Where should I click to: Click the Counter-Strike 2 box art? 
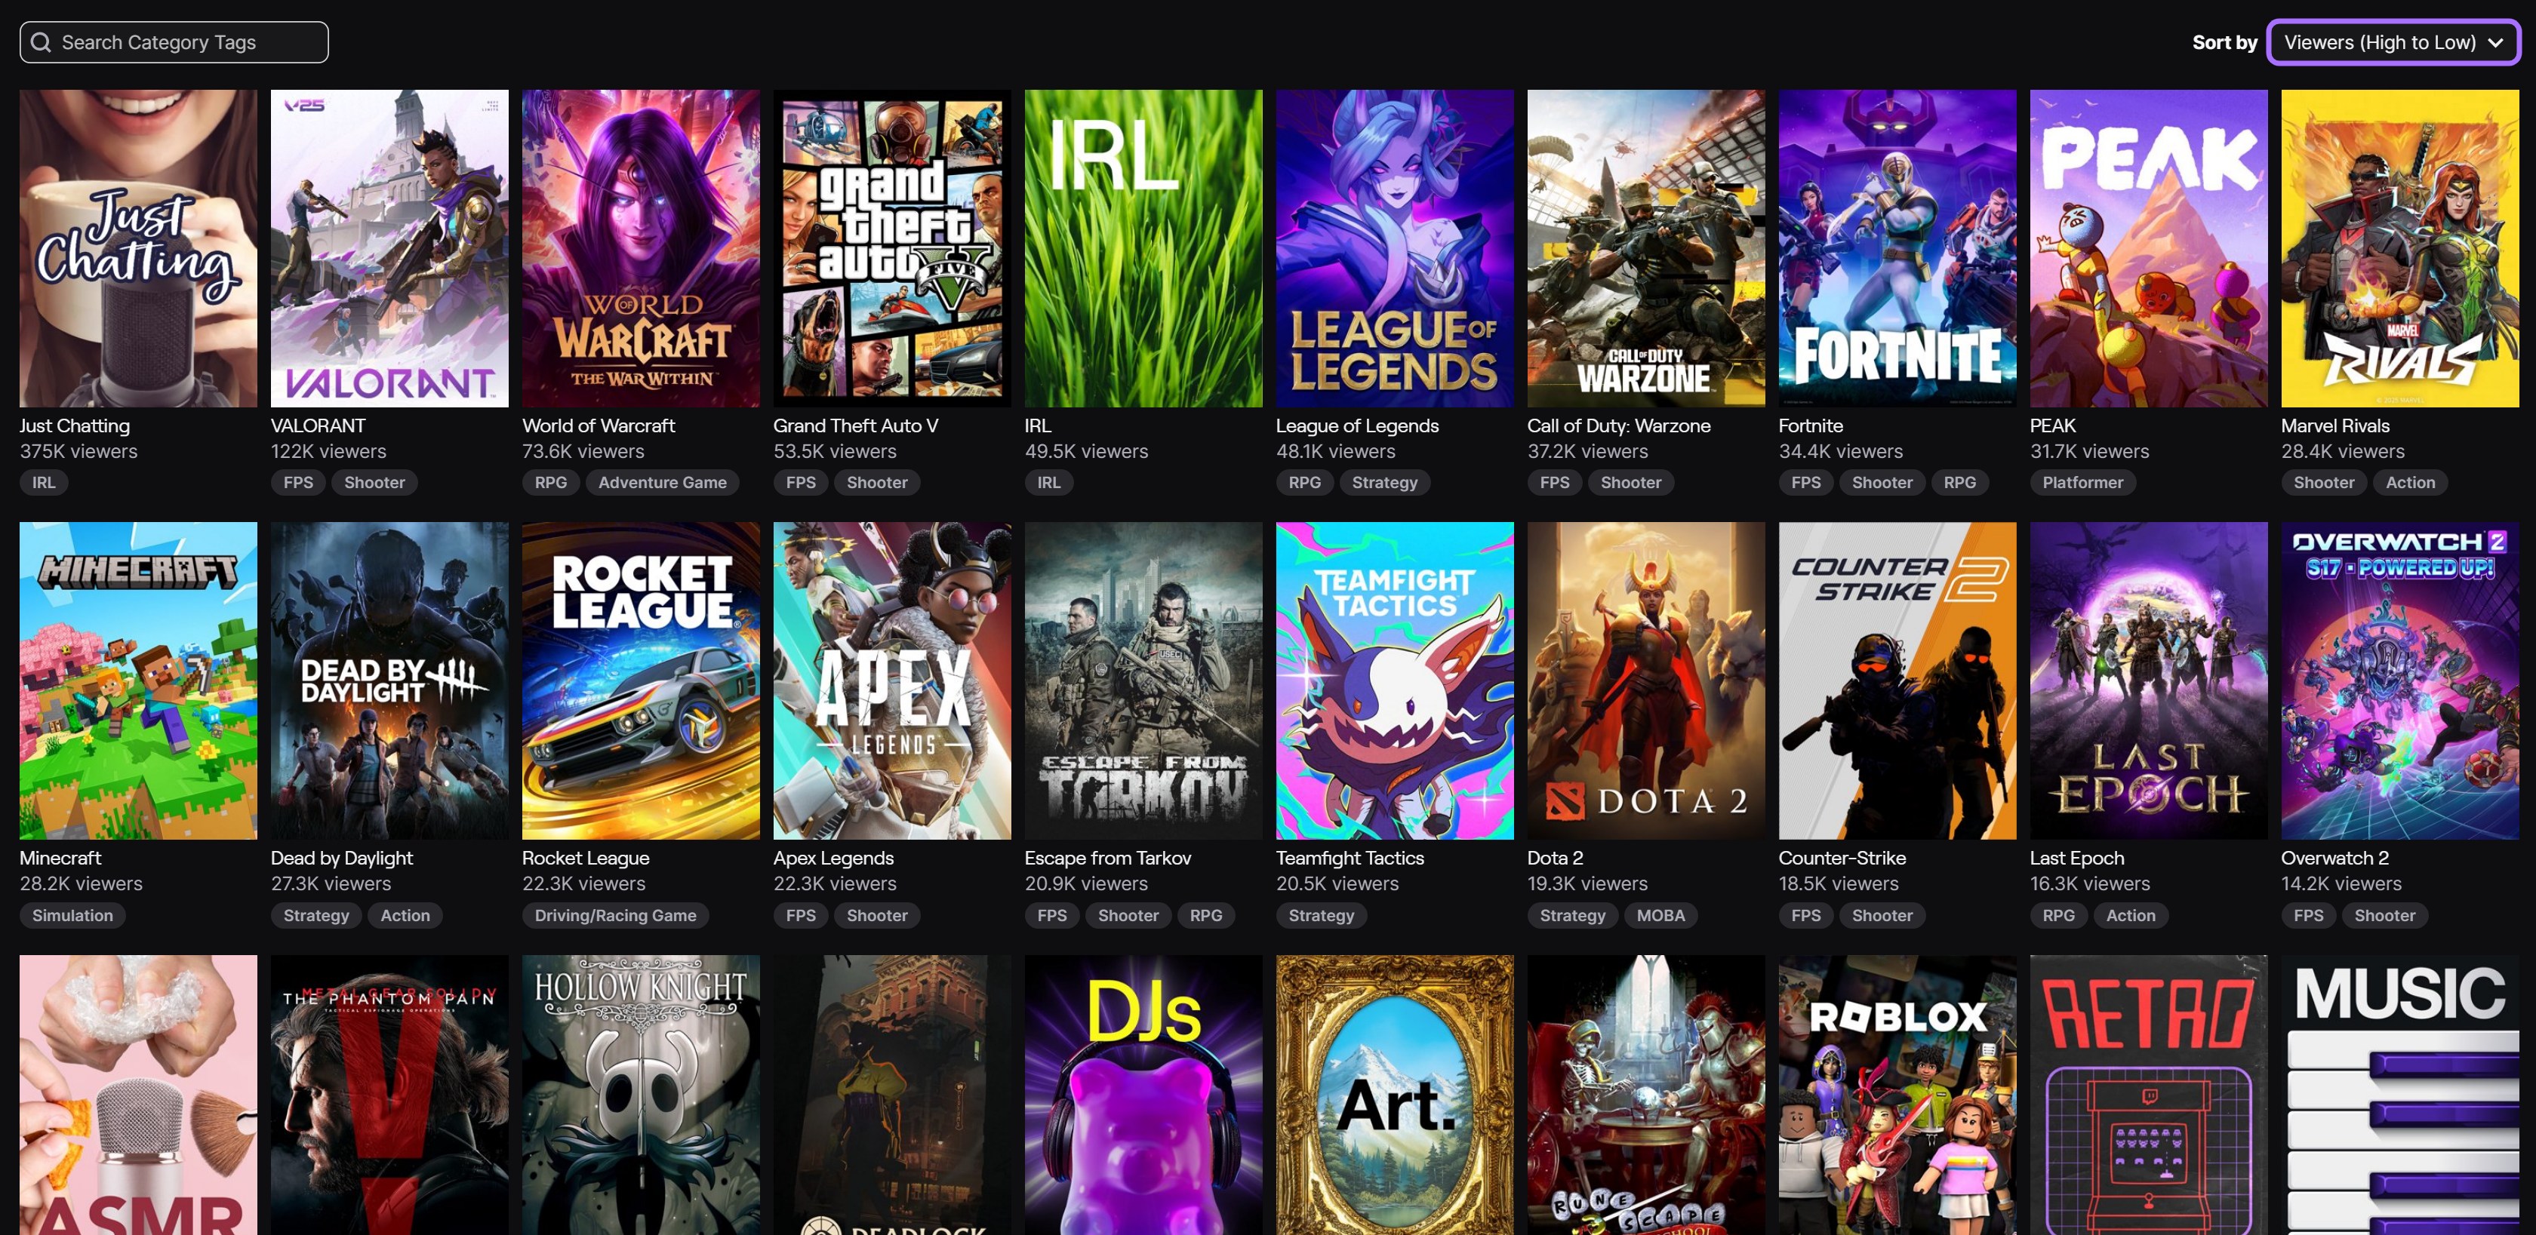click(x=1896, y=680)
